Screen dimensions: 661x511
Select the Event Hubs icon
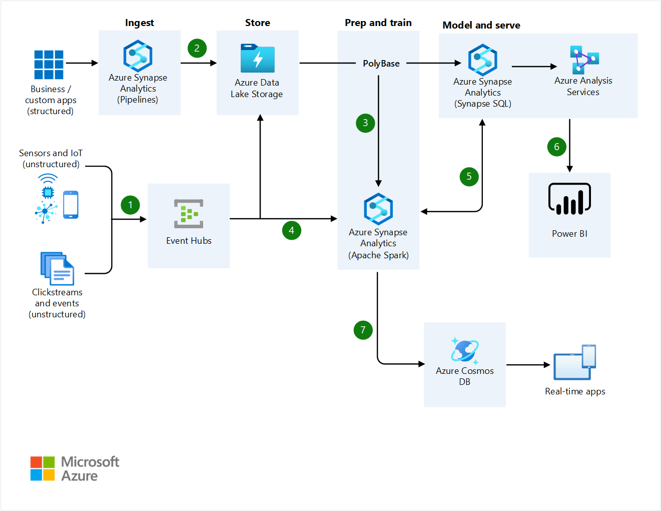pyautogui.click(x=189, y=214)
